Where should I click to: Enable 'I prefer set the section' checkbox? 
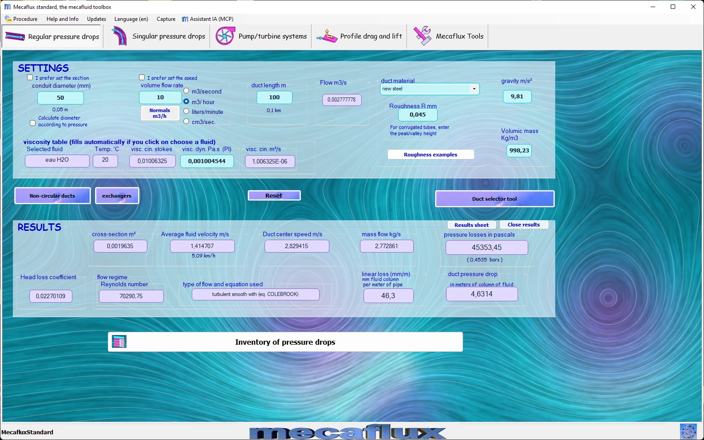(x=30, y=78)
